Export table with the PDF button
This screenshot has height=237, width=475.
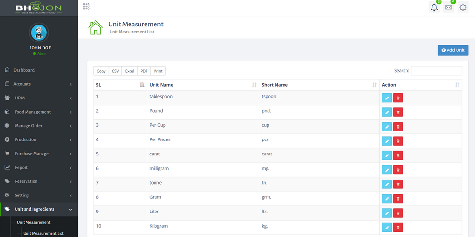[144, 71]
